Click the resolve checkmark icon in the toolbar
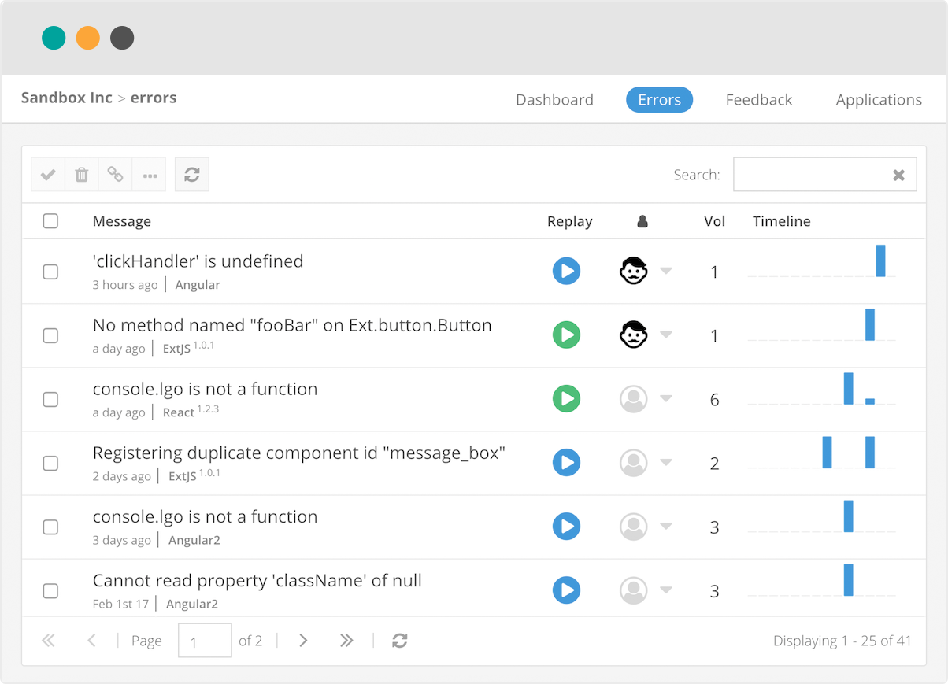The height and width of the screenshot is (684, 948). [x=48, y=174]
